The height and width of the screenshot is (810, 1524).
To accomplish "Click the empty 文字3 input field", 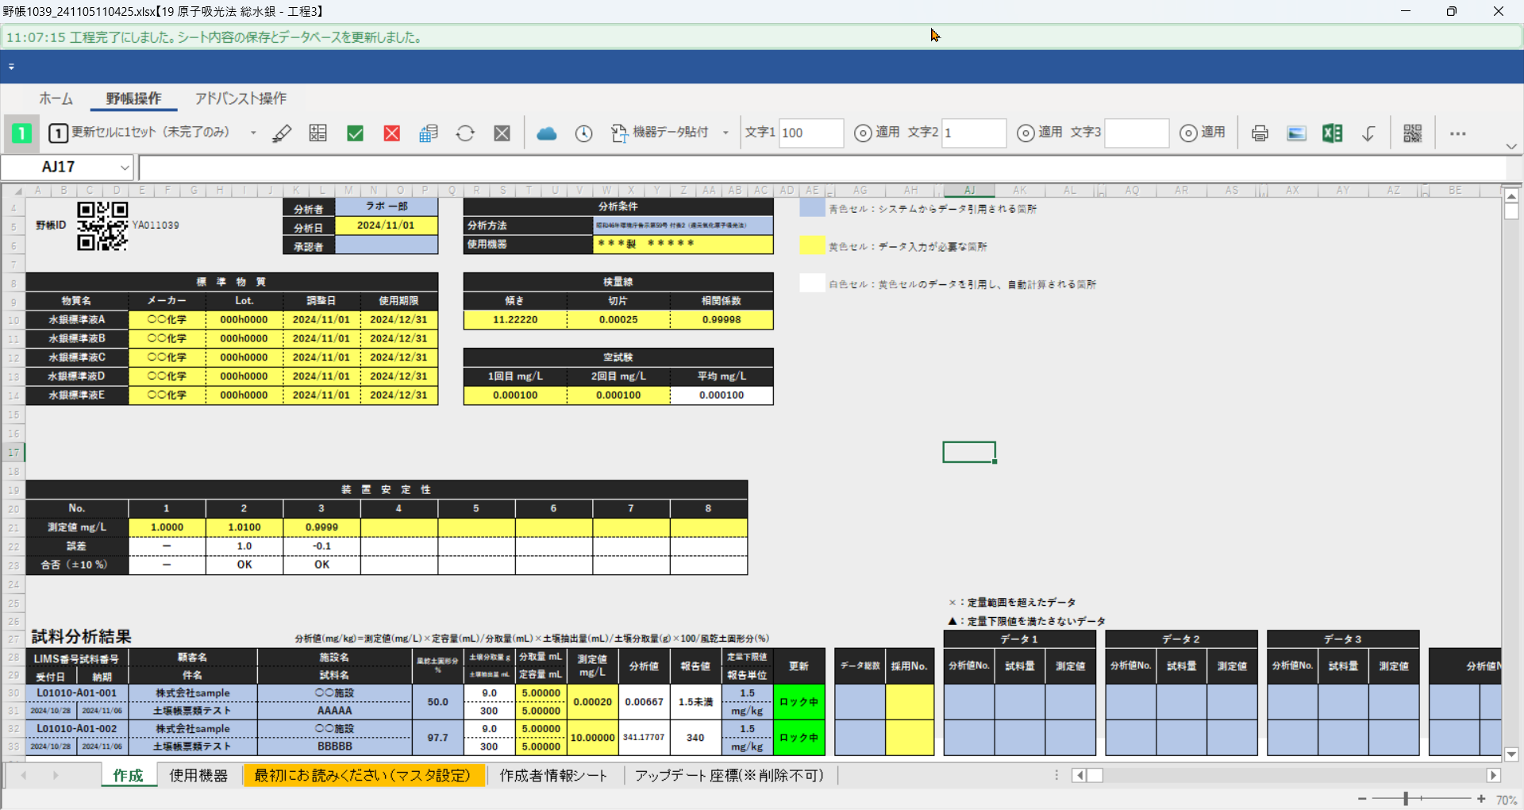I will (1137, 133).
